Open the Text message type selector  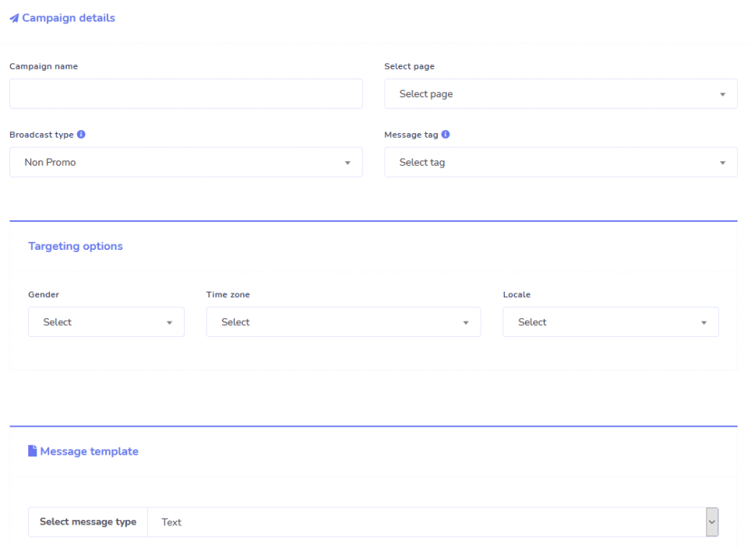coord(427,522)
